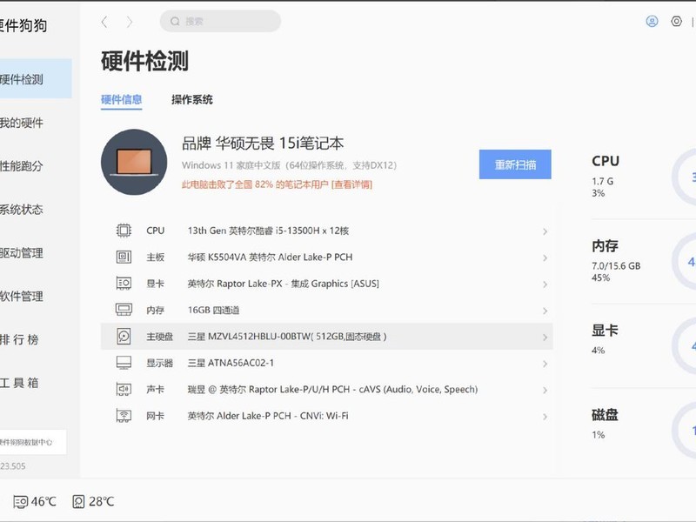Expand the CNVi Wi-Fi row chevron
The height and width of the screenshot is (522, 696).
pos(545,417)
